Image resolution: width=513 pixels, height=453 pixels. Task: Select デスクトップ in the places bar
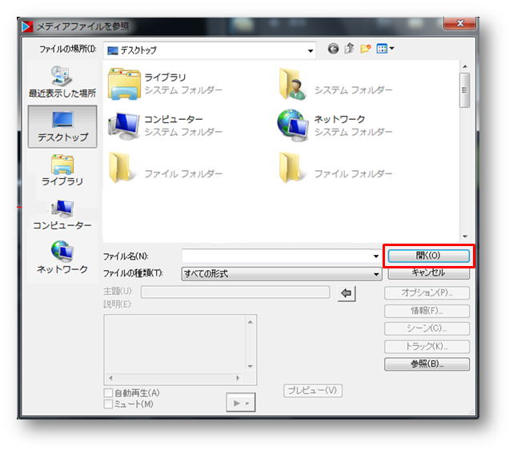click(x=62, y=127)
